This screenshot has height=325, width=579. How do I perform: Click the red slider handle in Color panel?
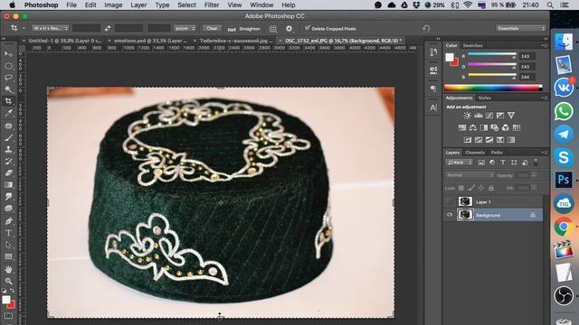pos(514,57)
